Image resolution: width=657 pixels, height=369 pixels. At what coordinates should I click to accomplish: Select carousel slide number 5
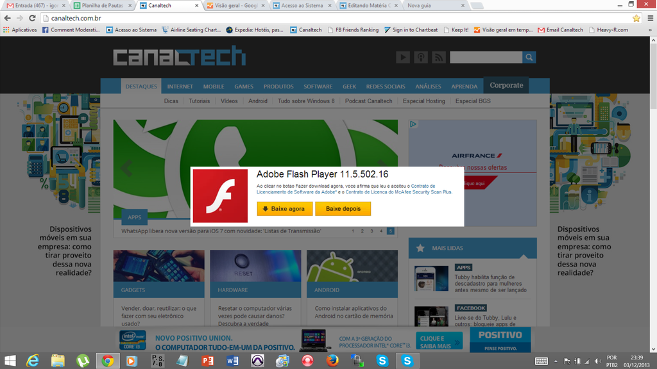pos(390,231)
